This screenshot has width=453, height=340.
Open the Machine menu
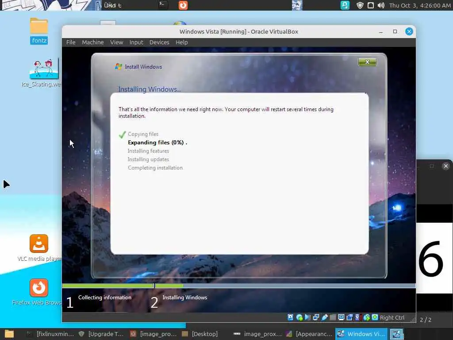tap(93, 42)
